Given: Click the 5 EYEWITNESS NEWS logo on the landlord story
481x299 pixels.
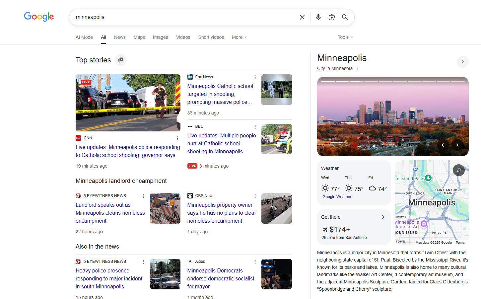Looking at the screenshot, I should click(x=78, y=196).
